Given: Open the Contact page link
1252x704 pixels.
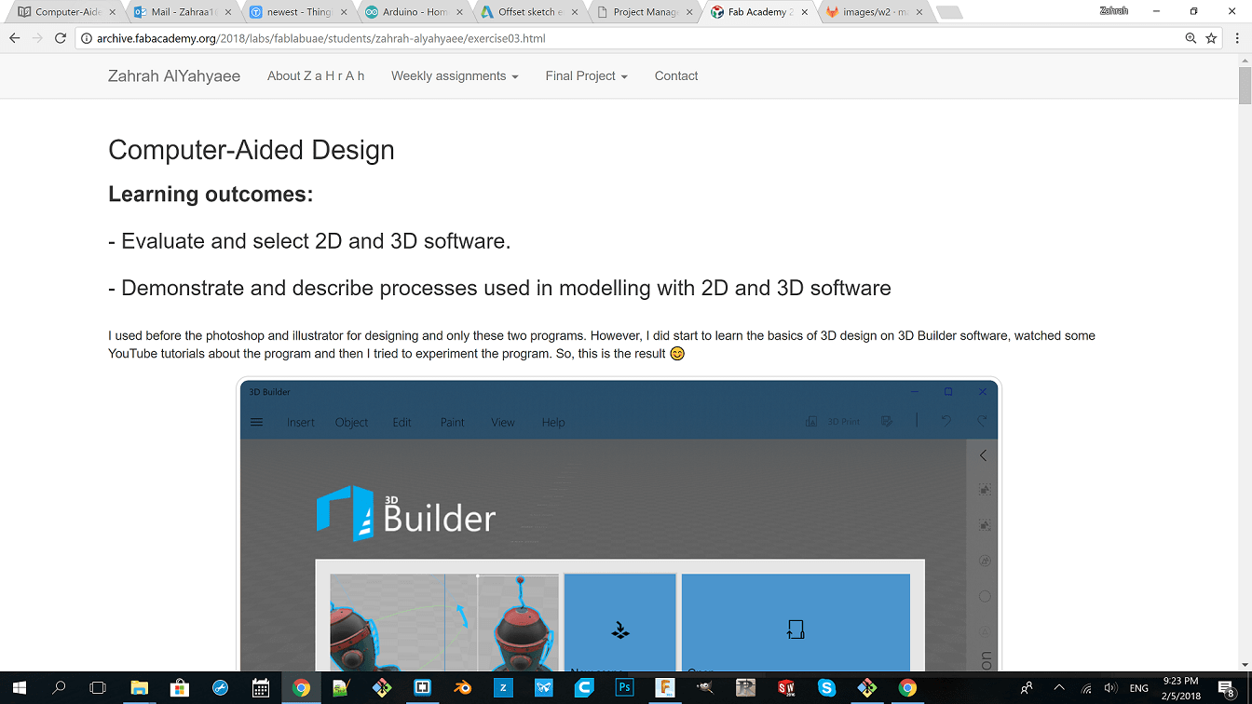Looking at the screenshot, I should 676,76.
